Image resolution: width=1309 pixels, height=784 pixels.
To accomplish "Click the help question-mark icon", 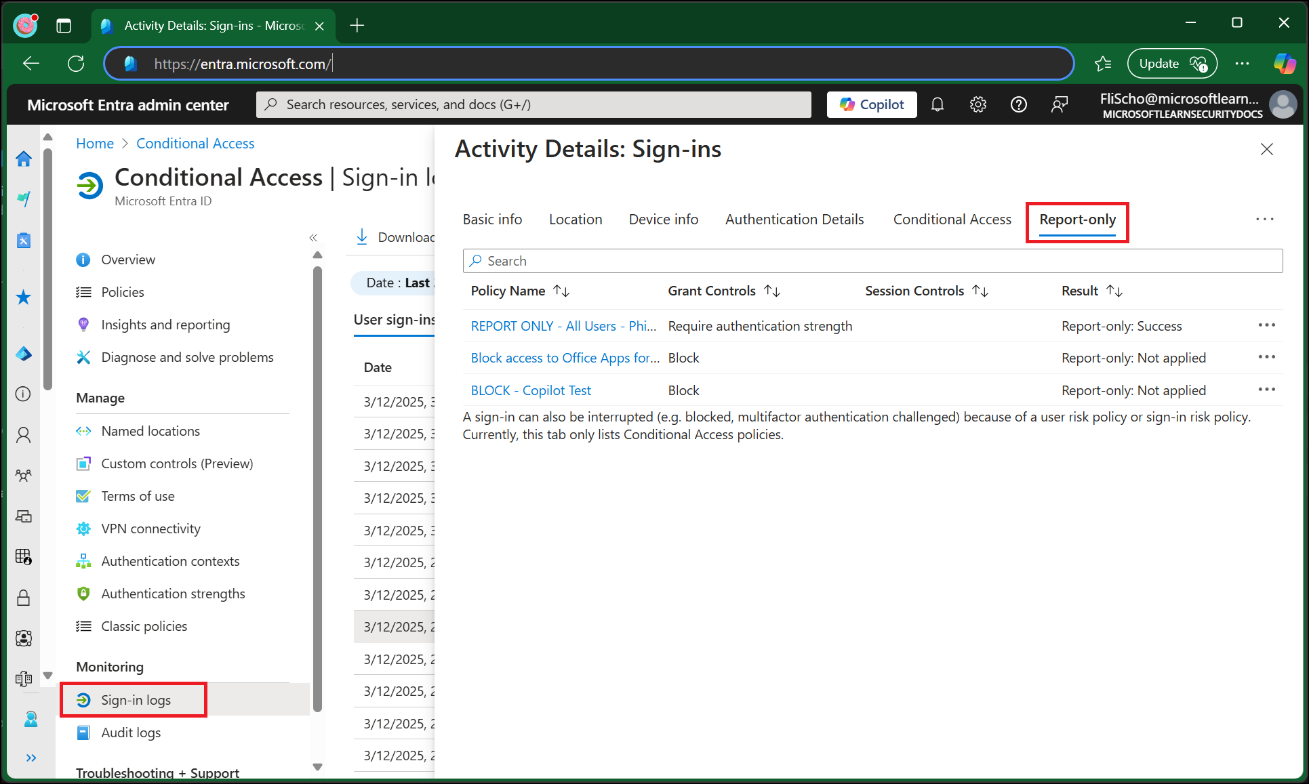I will pos(1019,104).
